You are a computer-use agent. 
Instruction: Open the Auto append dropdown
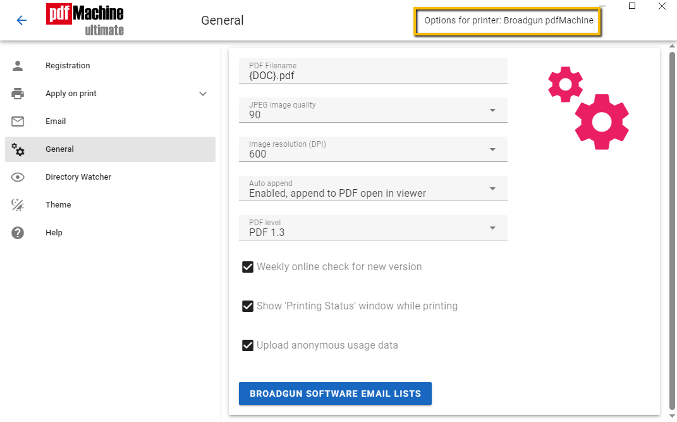click(x=492, y=189)
